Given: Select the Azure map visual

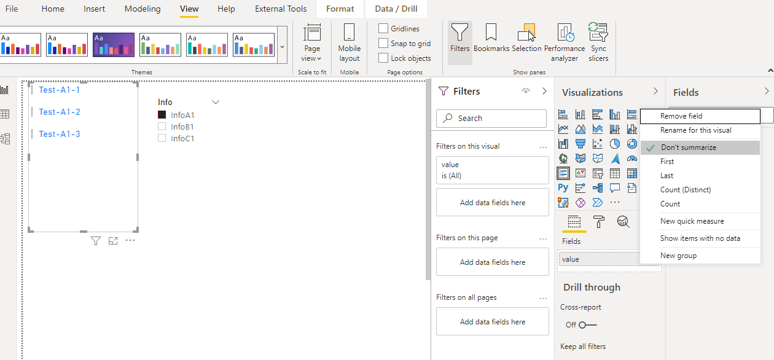Looking at the screenshot, I should coord(615,158).
